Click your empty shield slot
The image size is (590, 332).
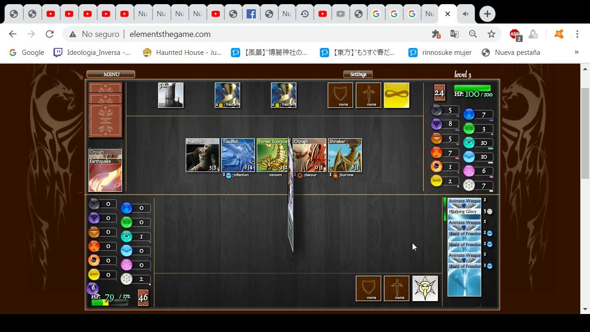pos(368,288)
